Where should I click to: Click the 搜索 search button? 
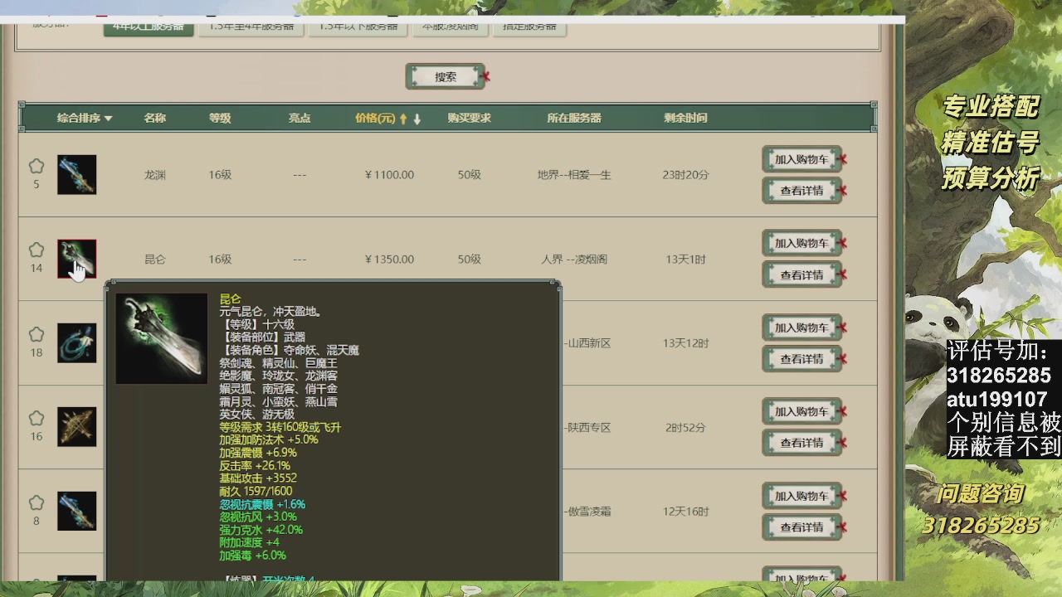pos(446,77)
